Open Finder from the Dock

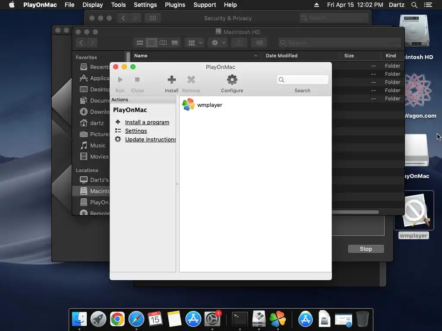[79, 319]
